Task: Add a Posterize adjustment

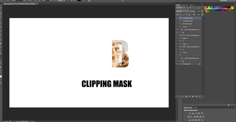Action: point(193,120)
